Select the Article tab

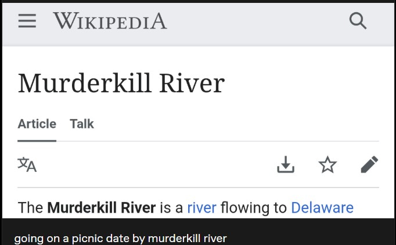[x=37, y=124]
